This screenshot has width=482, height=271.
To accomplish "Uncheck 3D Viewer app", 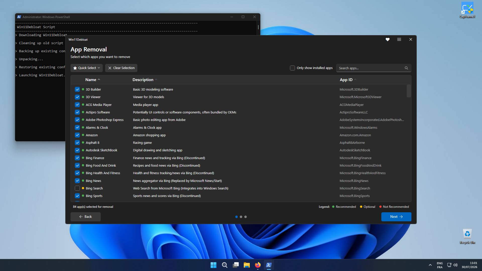I will pyautogui.click(x=77, y=97).
